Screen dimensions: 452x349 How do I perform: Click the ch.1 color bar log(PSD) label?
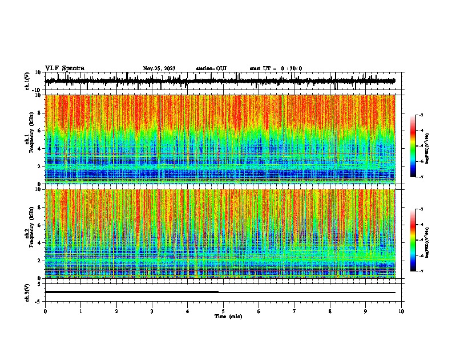coord(427,149)
